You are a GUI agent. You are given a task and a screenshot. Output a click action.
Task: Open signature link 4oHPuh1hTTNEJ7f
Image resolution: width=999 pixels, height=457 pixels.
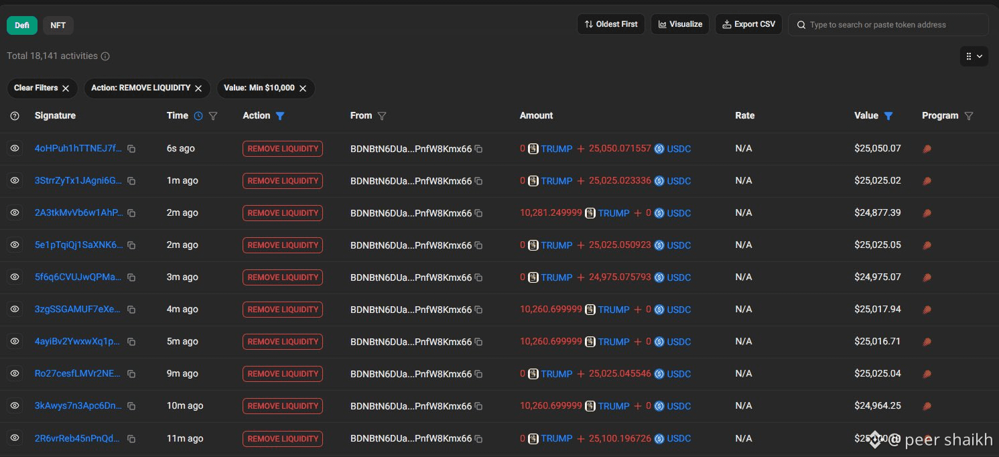pos(78,149)
